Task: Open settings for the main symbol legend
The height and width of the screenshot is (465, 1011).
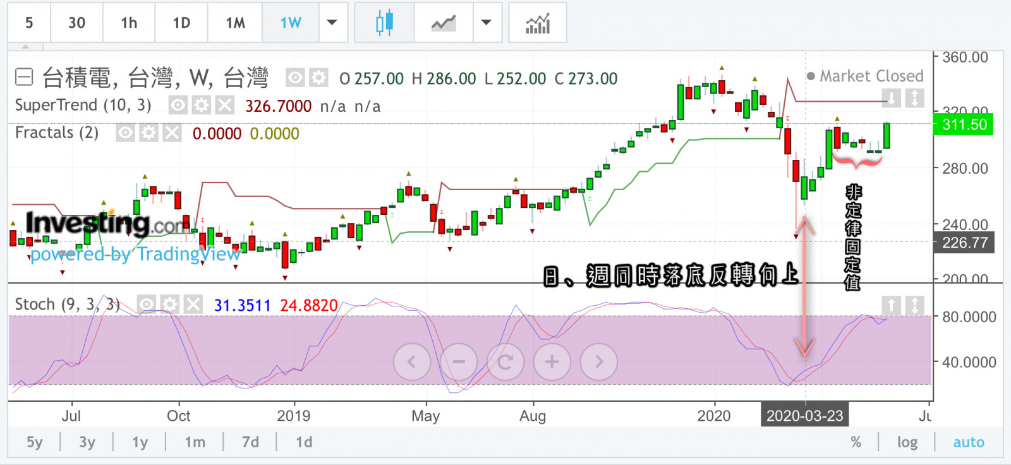Action: tap(318, 78)
